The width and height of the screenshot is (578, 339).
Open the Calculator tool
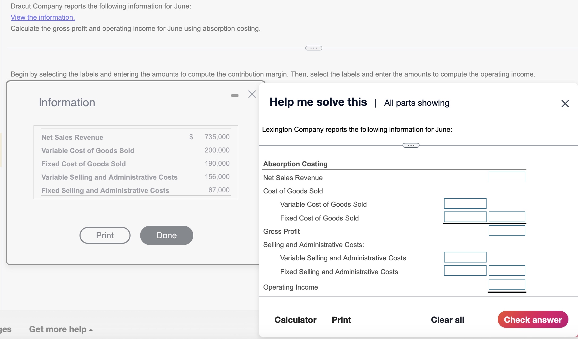(x=295, y=320)
